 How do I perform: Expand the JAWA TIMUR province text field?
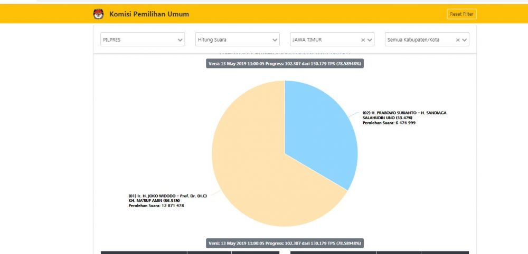[x=323, y=40]
